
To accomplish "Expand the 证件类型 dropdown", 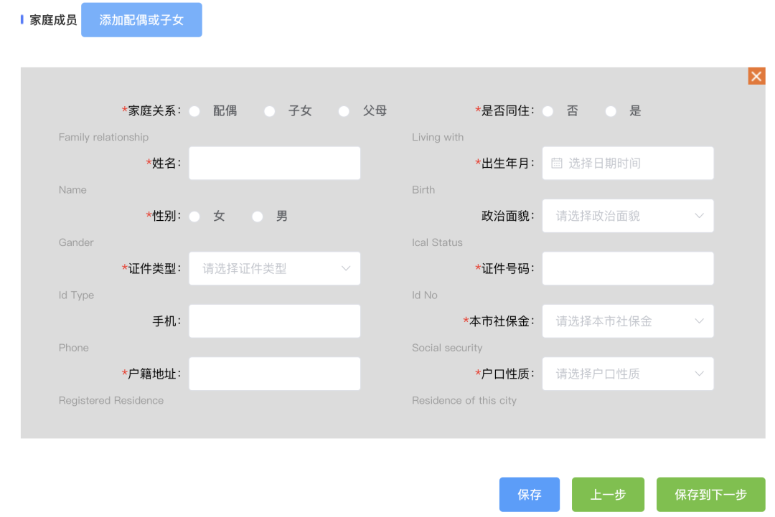I will point(274,269).
